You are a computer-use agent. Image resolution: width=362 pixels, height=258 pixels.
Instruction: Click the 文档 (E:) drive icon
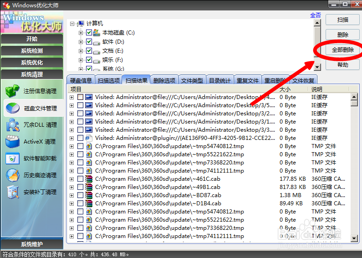coord(97,52)
